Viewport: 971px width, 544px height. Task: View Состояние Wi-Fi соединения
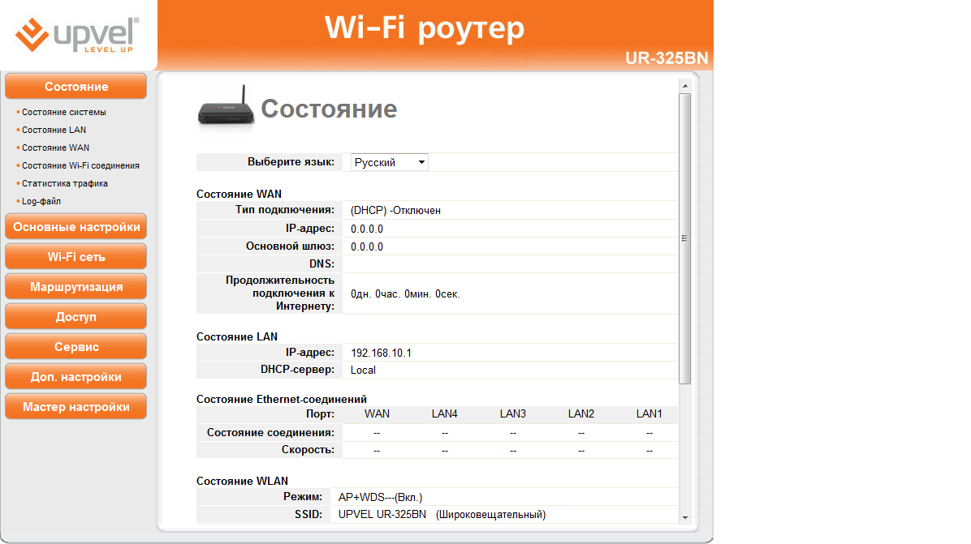[x=80, y=165]
